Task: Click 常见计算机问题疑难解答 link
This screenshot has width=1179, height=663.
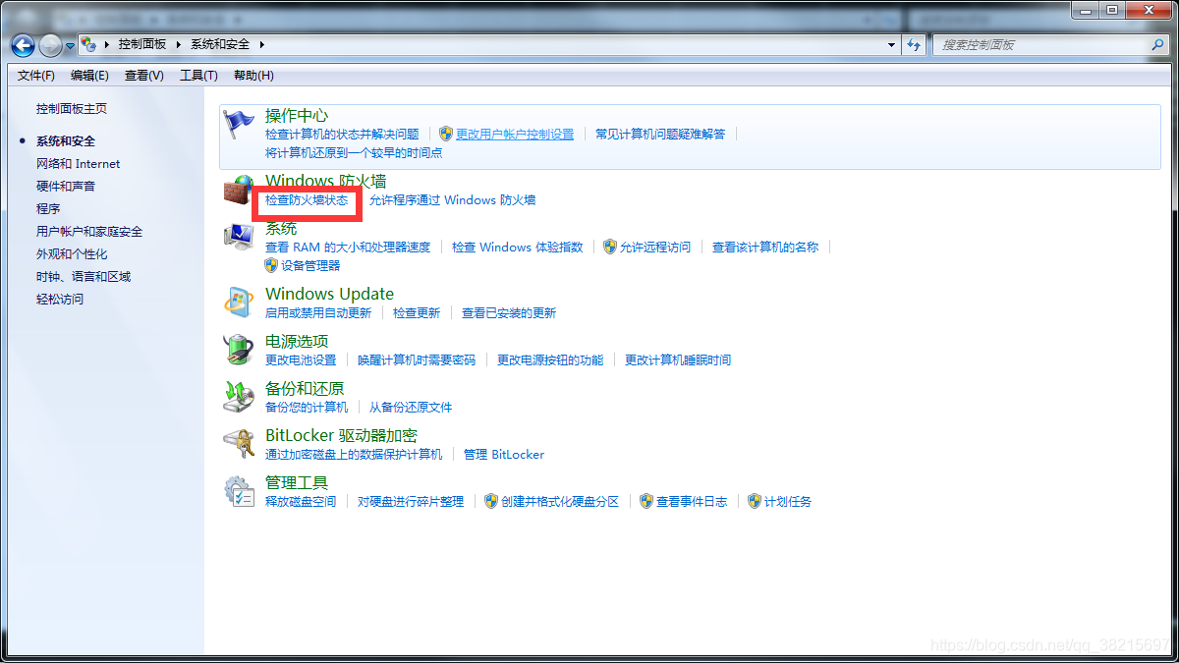Action: click(660, 135)
